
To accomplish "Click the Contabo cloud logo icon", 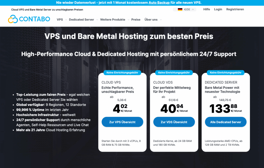I will [13, 19].
